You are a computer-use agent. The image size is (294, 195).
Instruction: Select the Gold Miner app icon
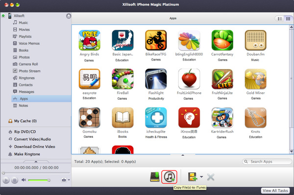pyautogui.click(x=256, y=79)
